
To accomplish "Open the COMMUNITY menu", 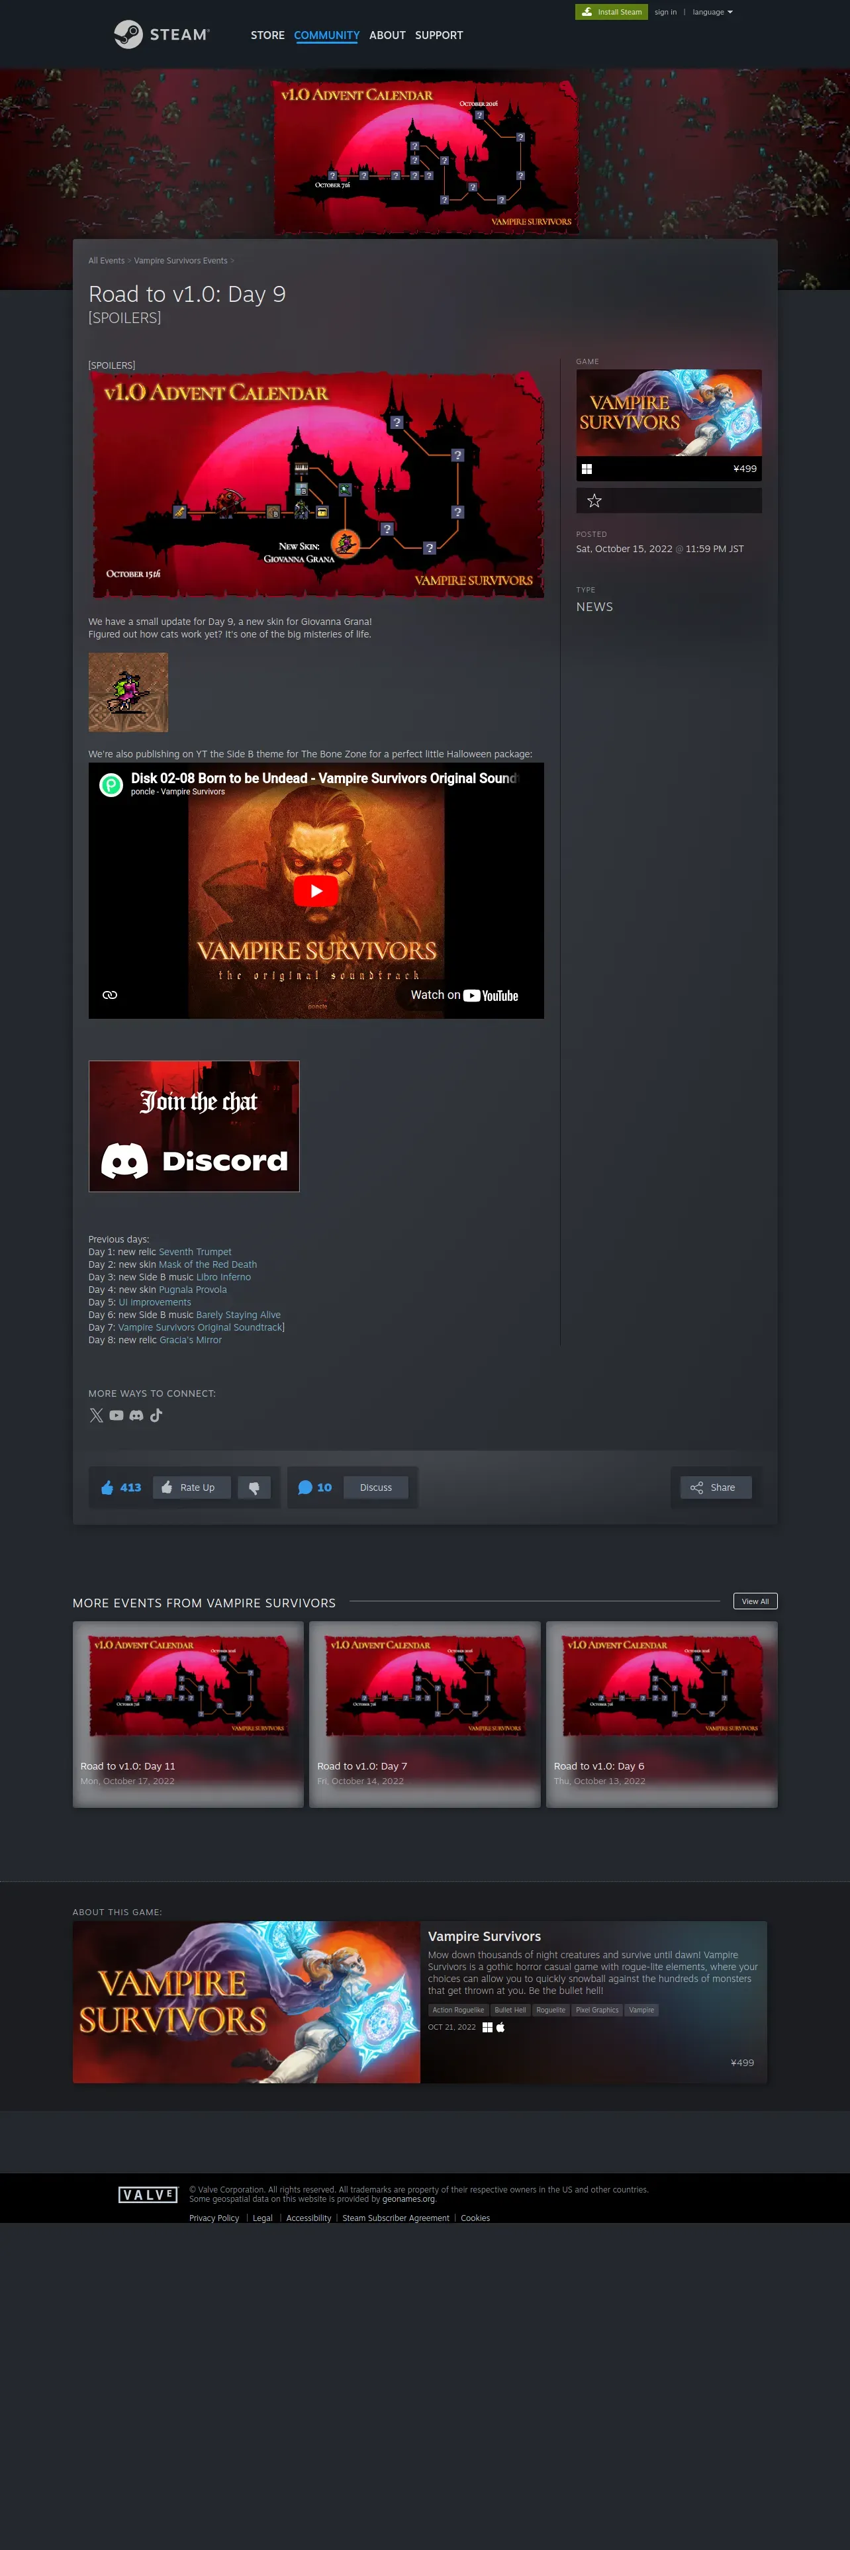I will [x=326, y=36].
